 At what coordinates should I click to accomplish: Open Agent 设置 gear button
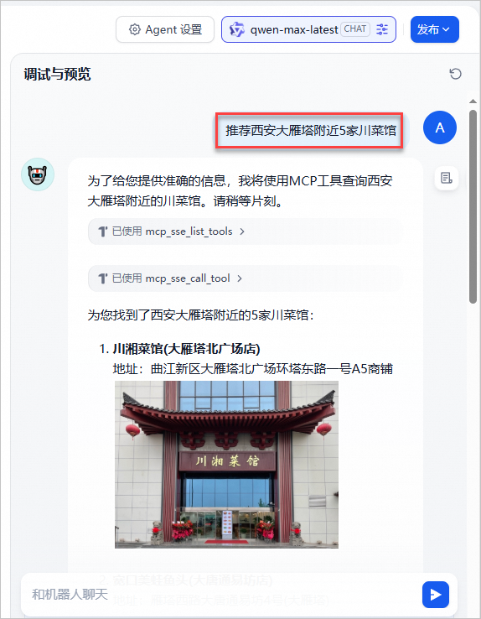point(165,29)
